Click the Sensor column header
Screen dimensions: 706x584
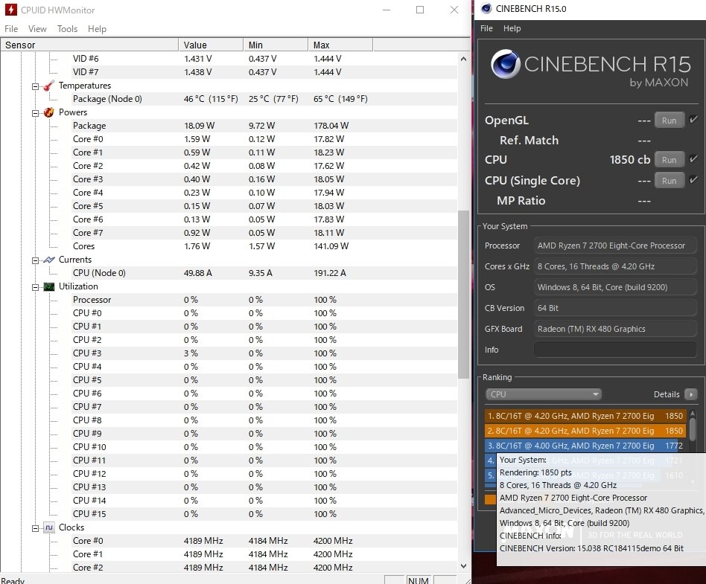(89, 45)
